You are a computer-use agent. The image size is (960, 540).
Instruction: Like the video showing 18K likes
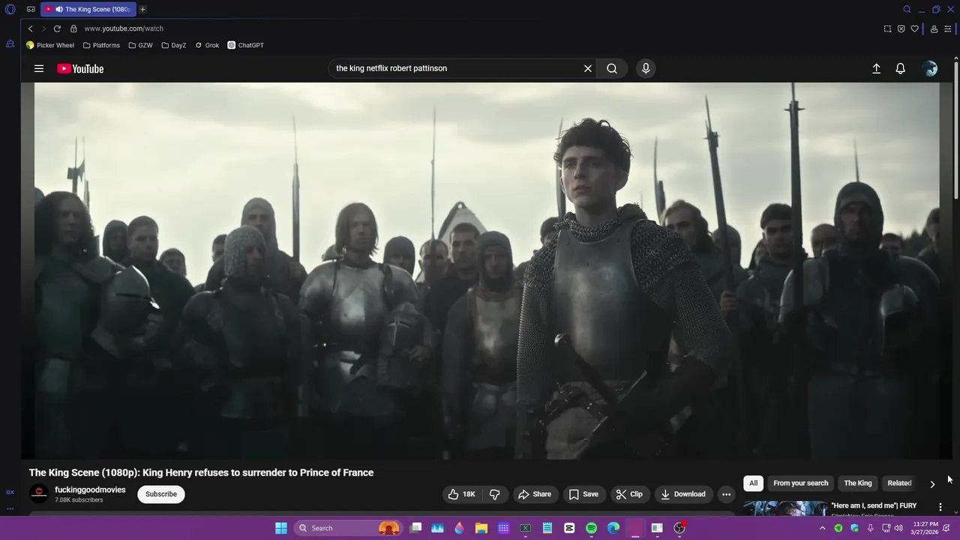tap(463, 494)
